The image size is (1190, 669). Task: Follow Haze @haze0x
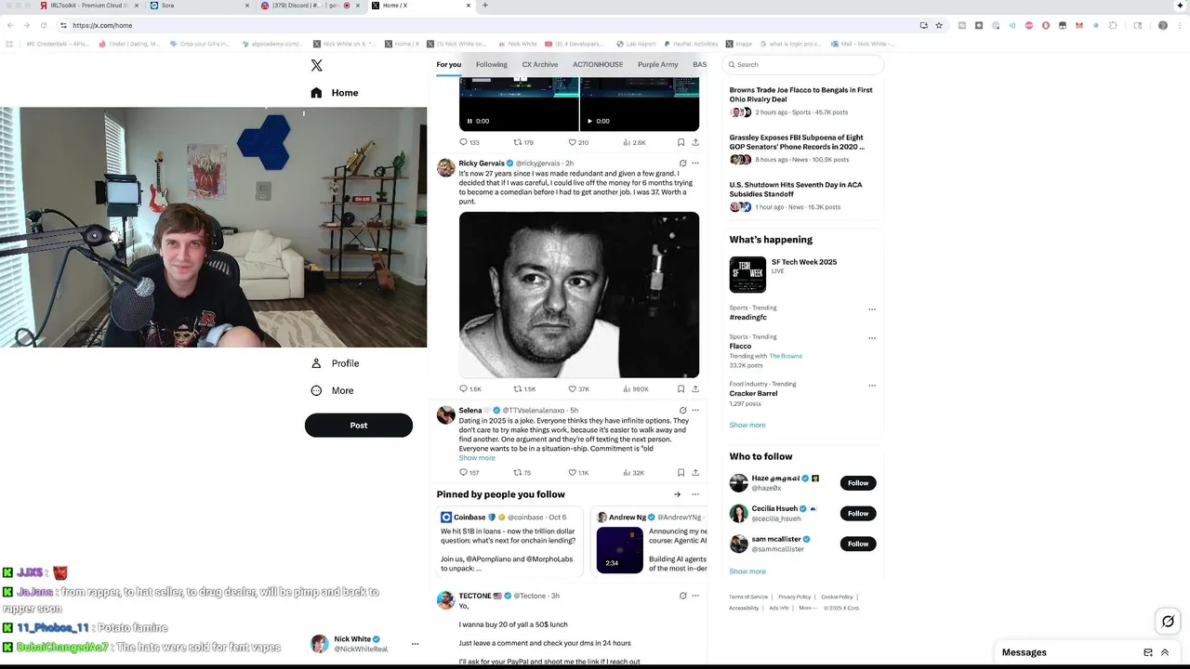click(x=858, y=483)
